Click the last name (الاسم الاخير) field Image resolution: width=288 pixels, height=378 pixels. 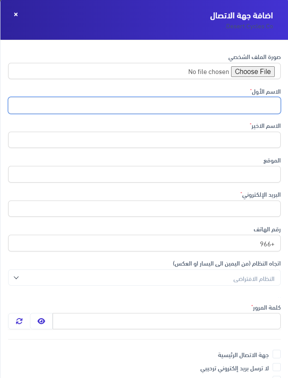(144, 140)
